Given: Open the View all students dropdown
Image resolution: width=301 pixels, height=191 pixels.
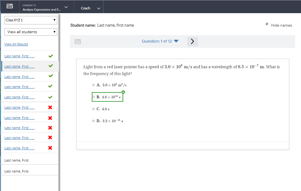Looking at the screenshot, I should [x=31, y=32].
